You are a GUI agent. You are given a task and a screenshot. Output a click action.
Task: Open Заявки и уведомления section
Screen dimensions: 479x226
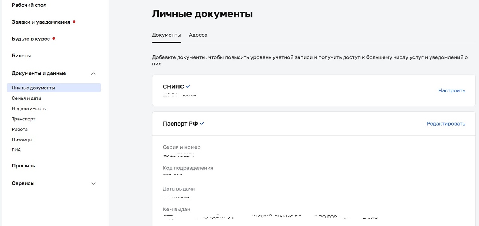[41, 22]
